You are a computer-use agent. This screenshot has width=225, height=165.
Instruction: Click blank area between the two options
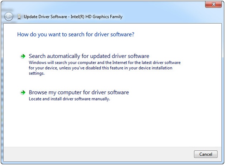(107, 82)
